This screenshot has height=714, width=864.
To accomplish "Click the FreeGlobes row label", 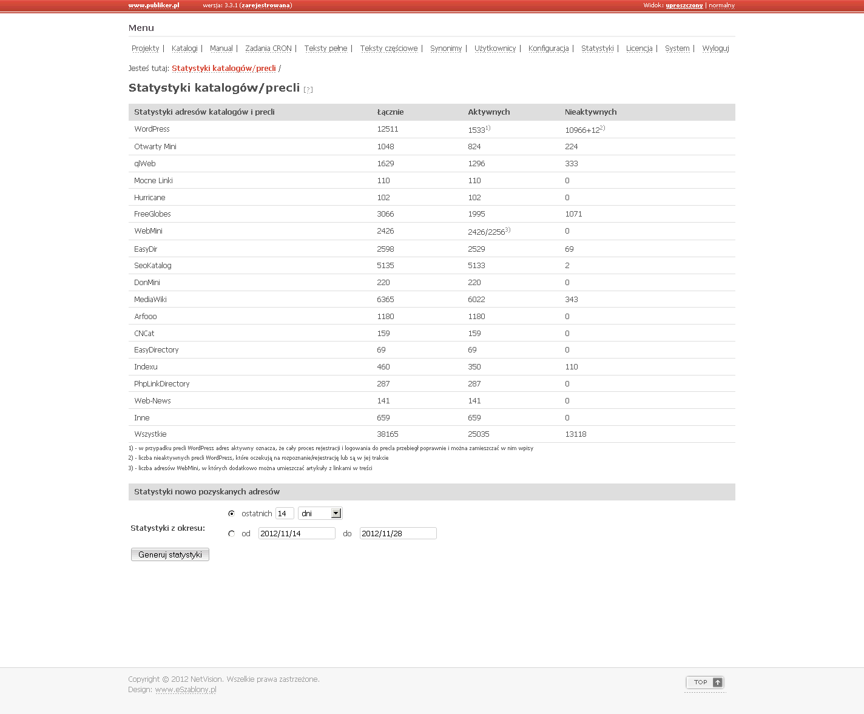I will [153, 214].
